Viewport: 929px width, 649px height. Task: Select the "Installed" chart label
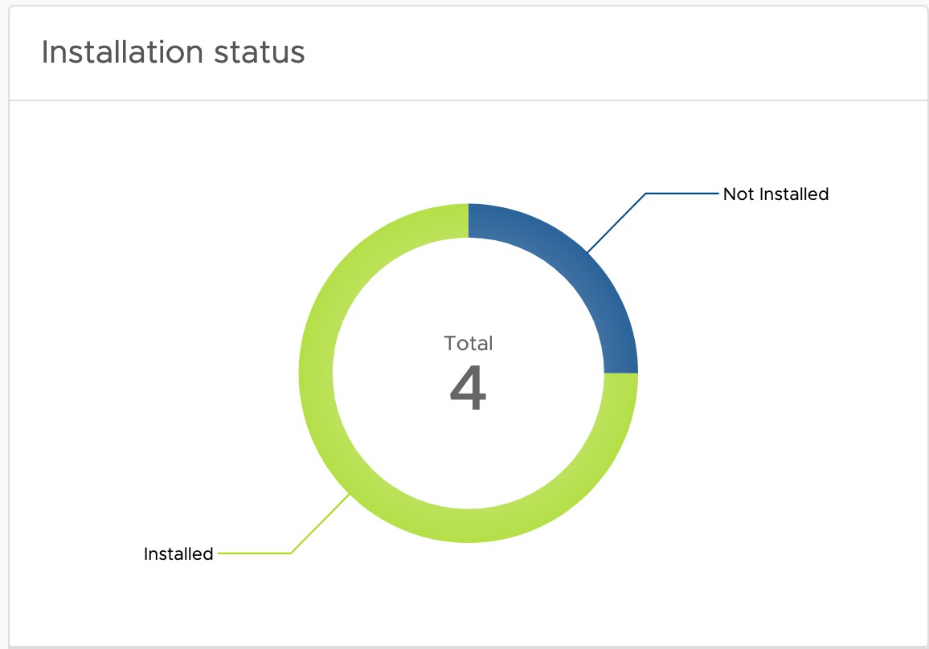click(x=178, y=553)
